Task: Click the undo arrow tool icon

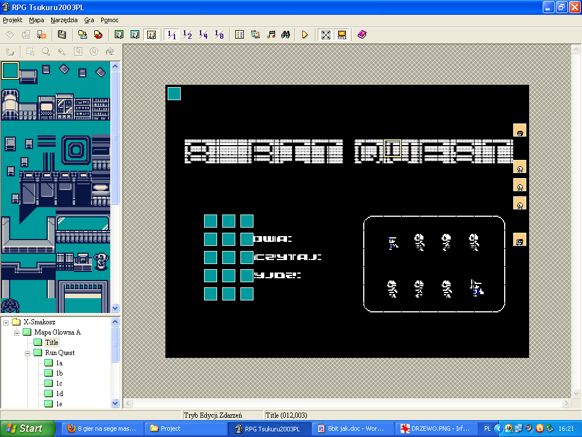Action: 10,52
